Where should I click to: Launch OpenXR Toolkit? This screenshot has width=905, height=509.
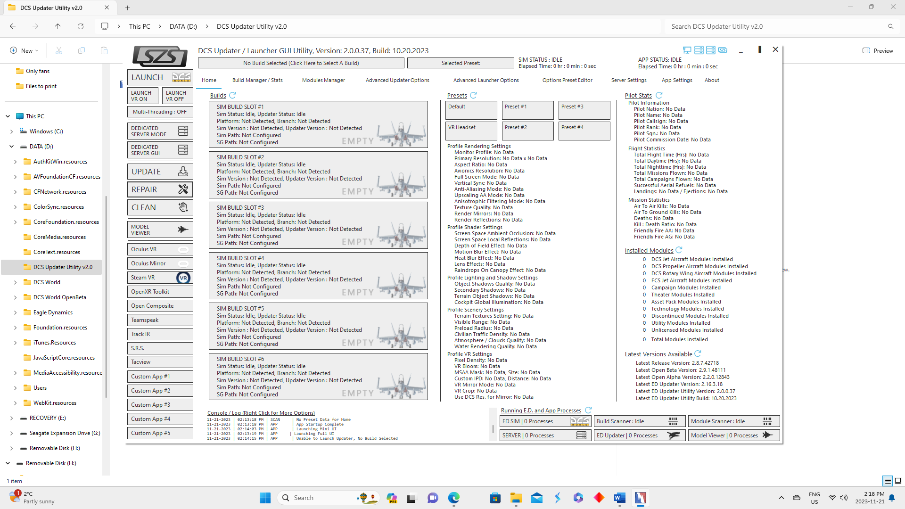tap(160, 292)
